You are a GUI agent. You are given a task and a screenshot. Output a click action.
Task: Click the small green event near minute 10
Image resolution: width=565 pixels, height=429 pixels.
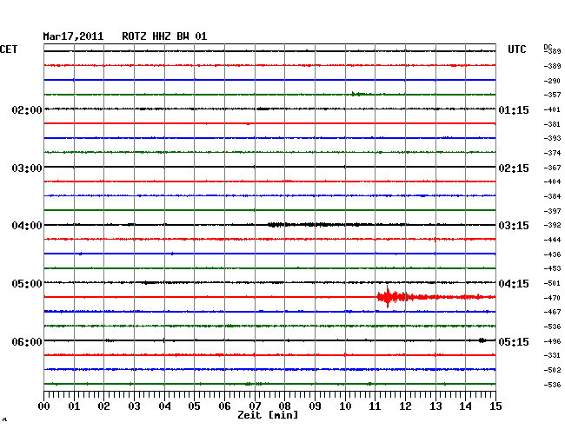point(358,94)
